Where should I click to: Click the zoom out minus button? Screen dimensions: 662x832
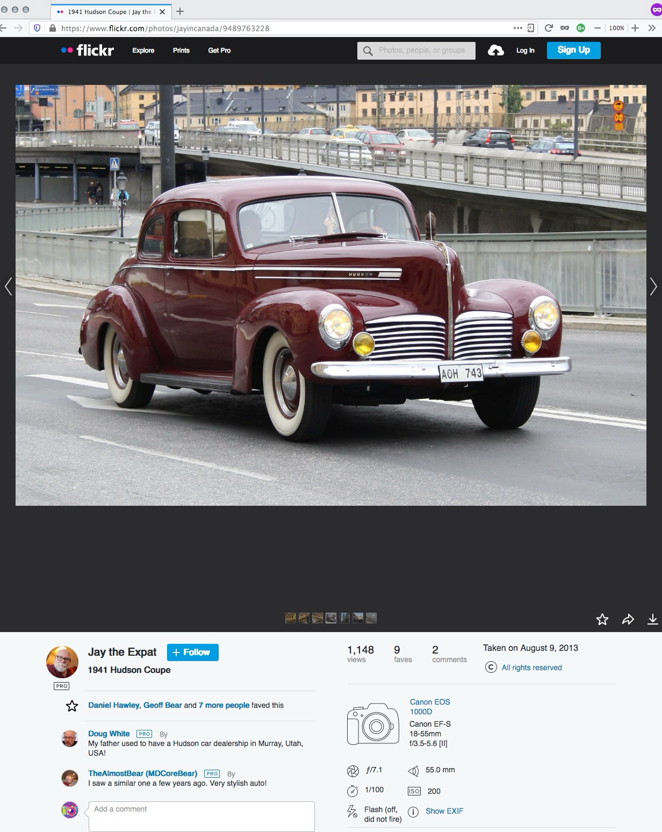pyautogui.click(x=597, y=28)
